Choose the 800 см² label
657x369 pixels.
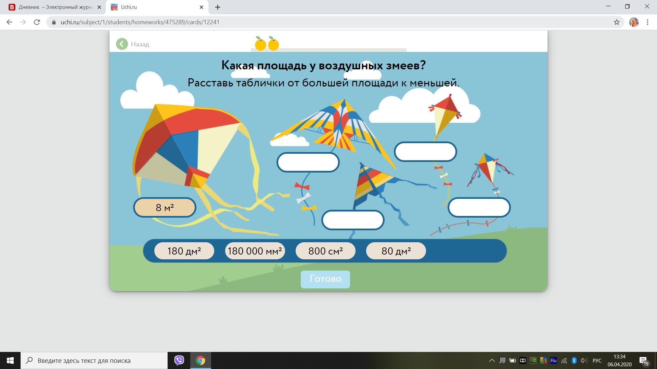pos(325,251)
